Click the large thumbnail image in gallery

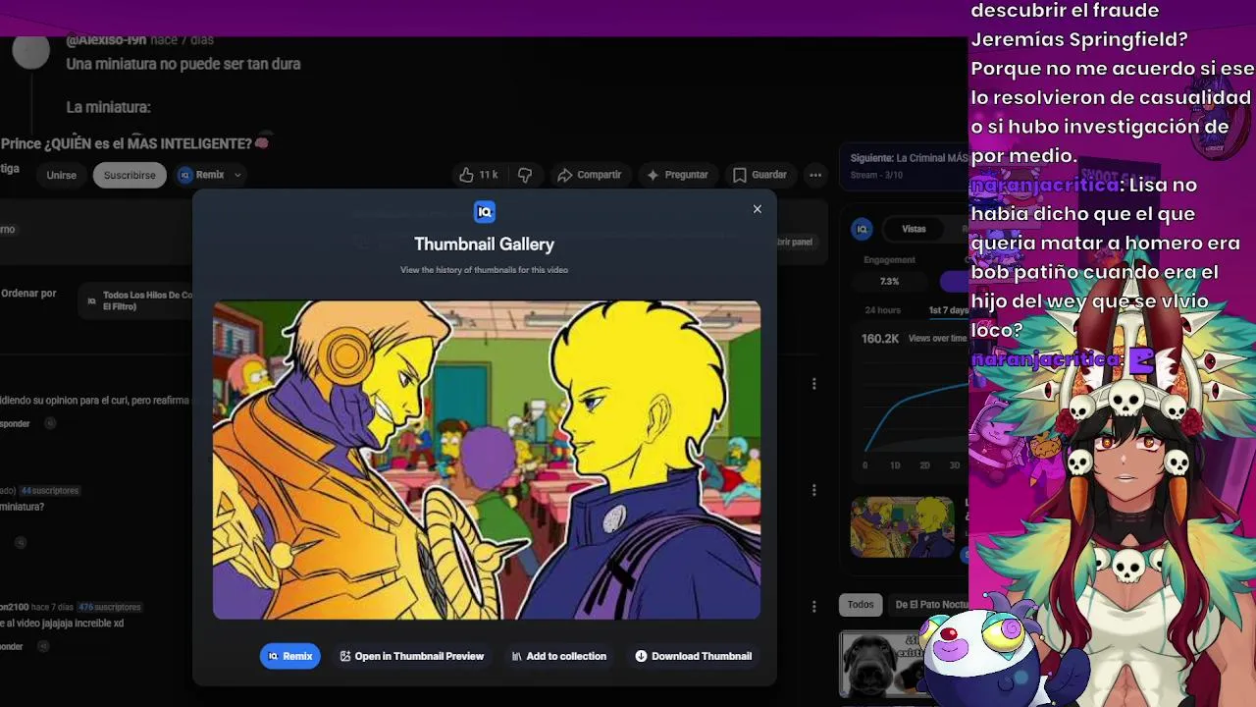pyautogui.click(x=487, y=460)
